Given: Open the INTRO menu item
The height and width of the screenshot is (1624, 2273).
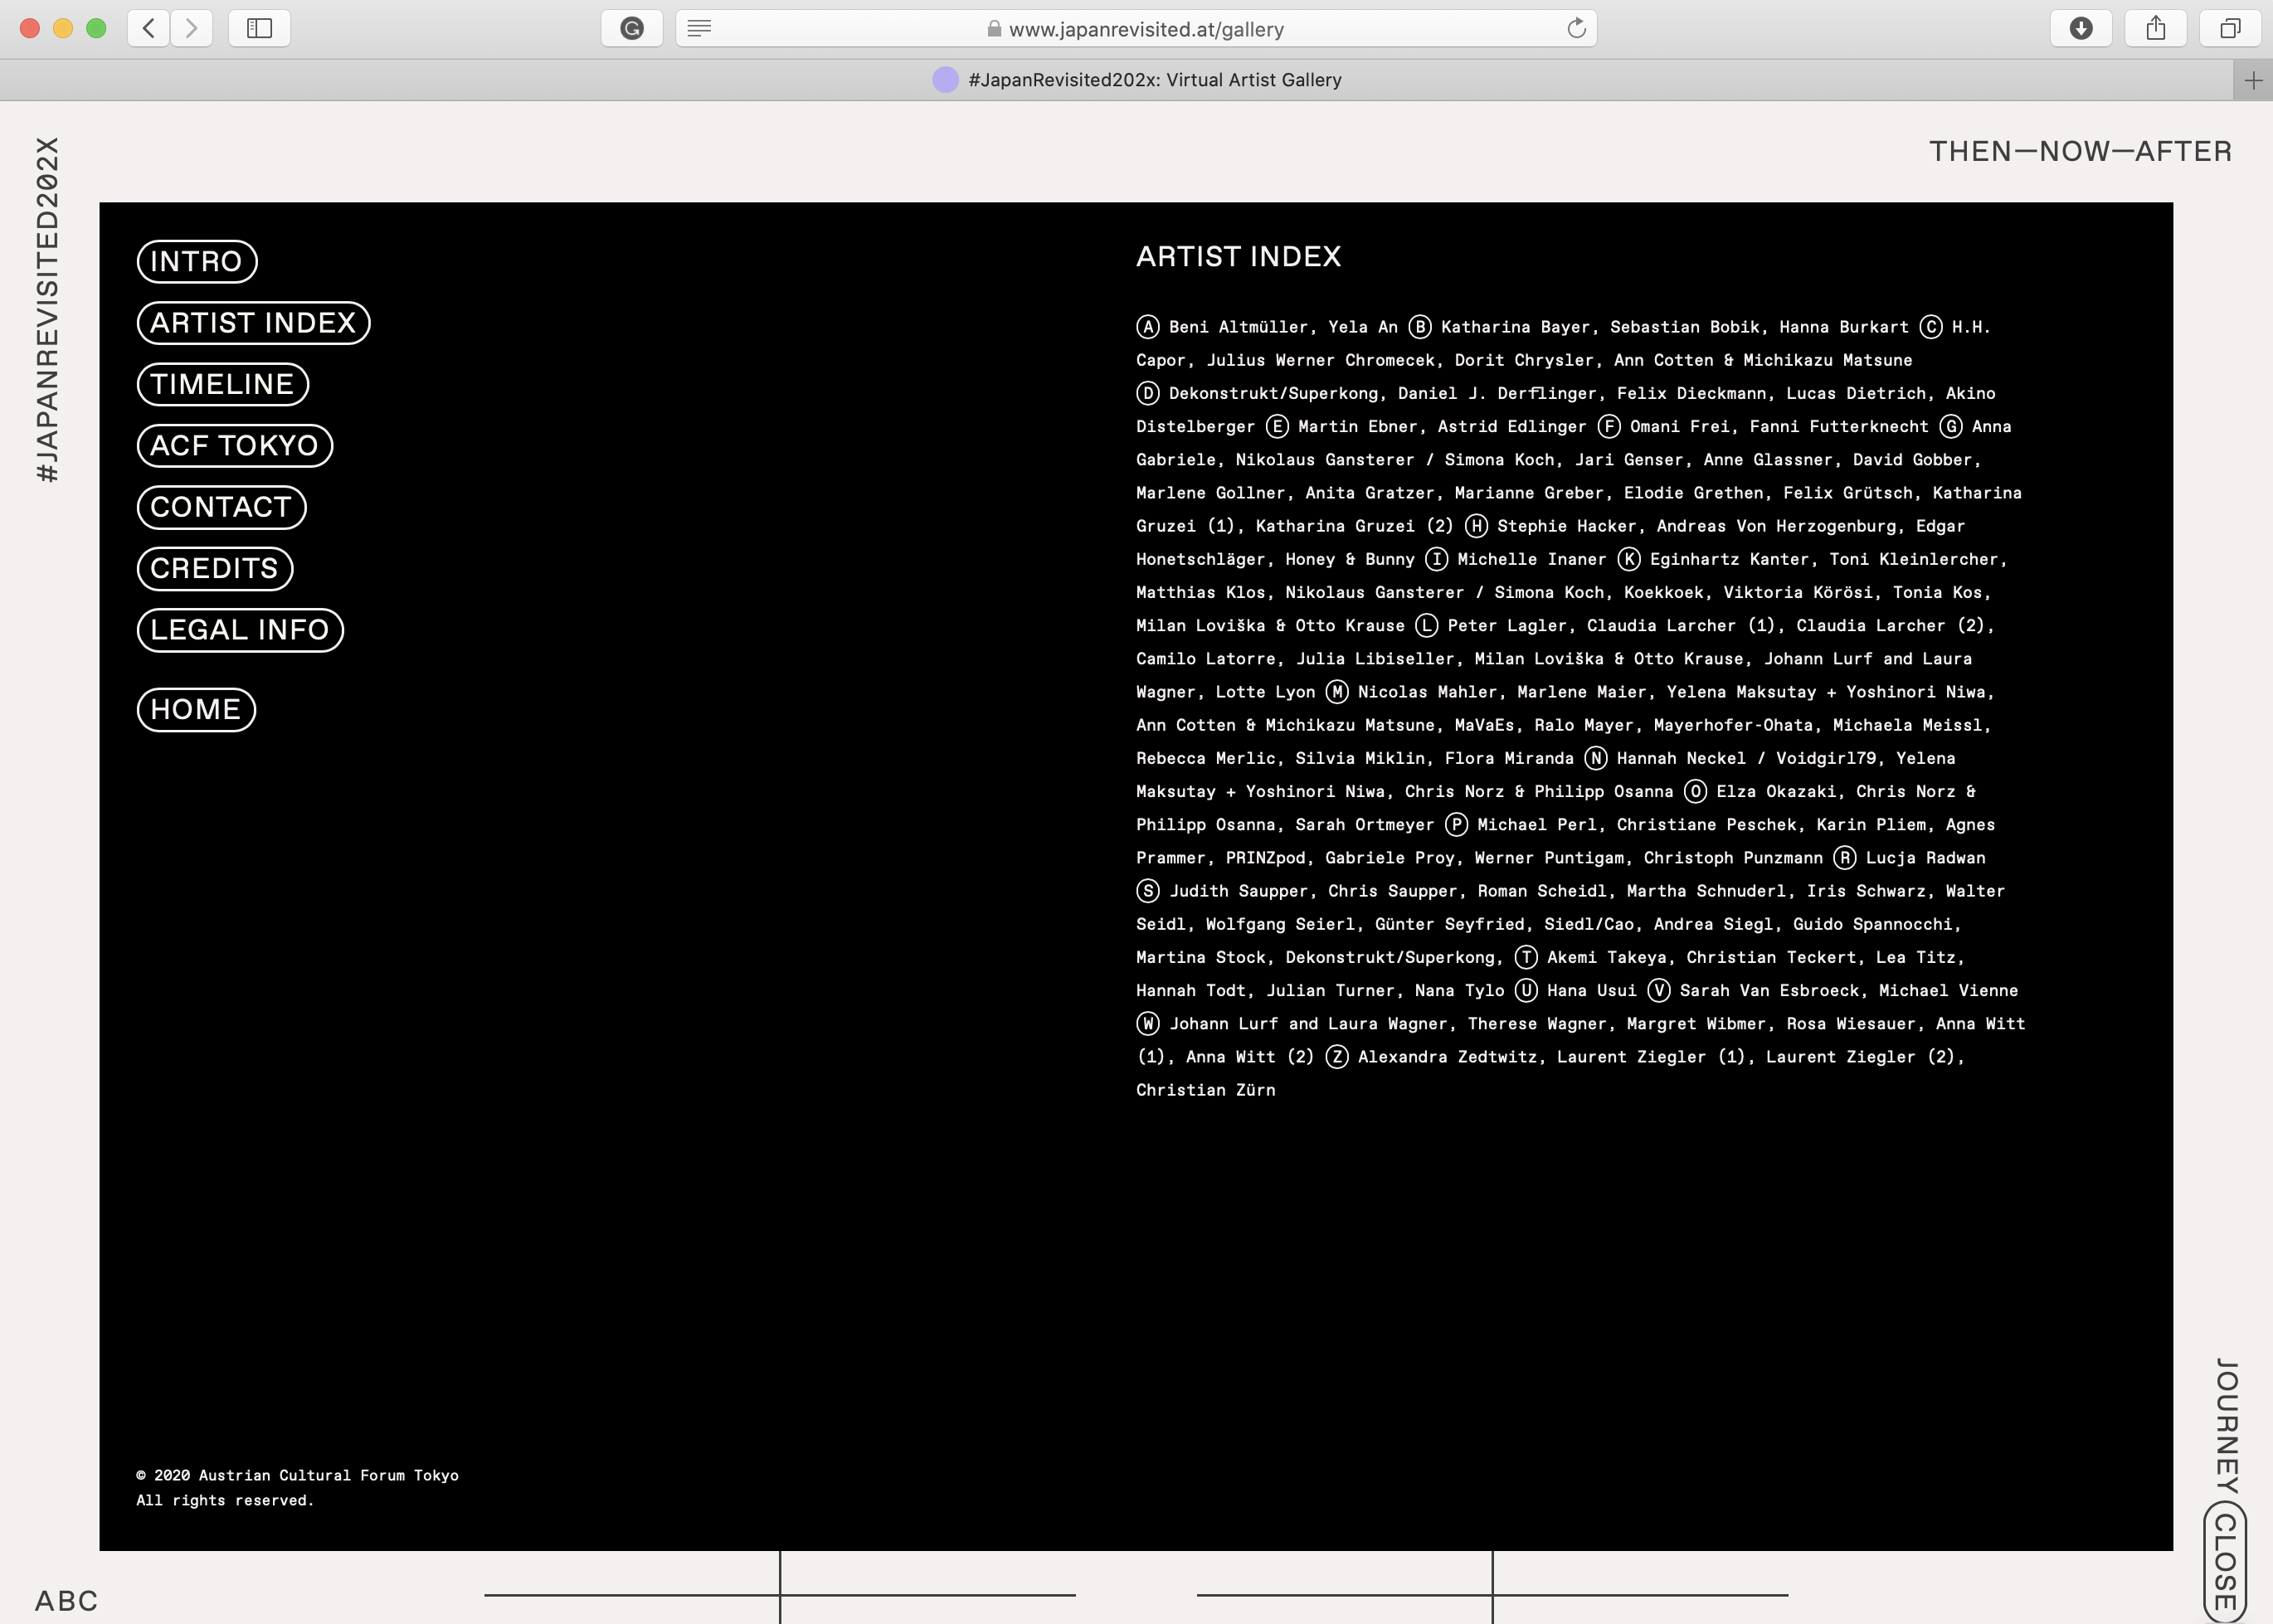Looking at the screenshot, I should (197, 262).
